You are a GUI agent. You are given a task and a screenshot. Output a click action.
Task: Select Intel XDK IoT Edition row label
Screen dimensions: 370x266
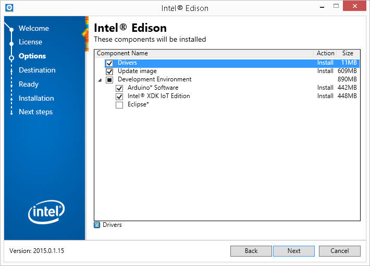click(159, 96)
